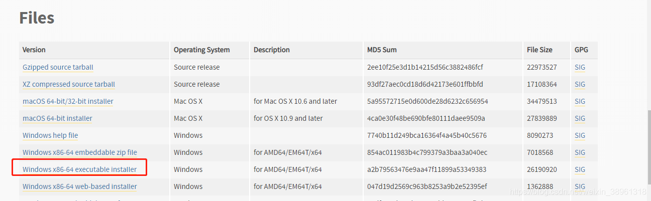
Task: Select MD5 sum 4ca0e30f48be690bfe80111daee9509a
Action: [x=426, y=118]
